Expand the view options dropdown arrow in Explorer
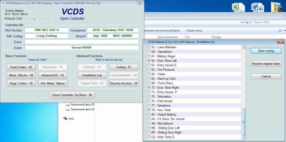Image resolution: width=286 pixels, height=142 pixels. [285, 31]
